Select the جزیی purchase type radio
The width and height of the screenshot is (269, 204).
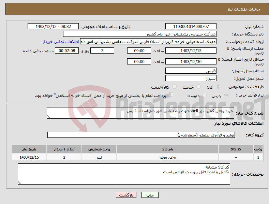[226, 95]
